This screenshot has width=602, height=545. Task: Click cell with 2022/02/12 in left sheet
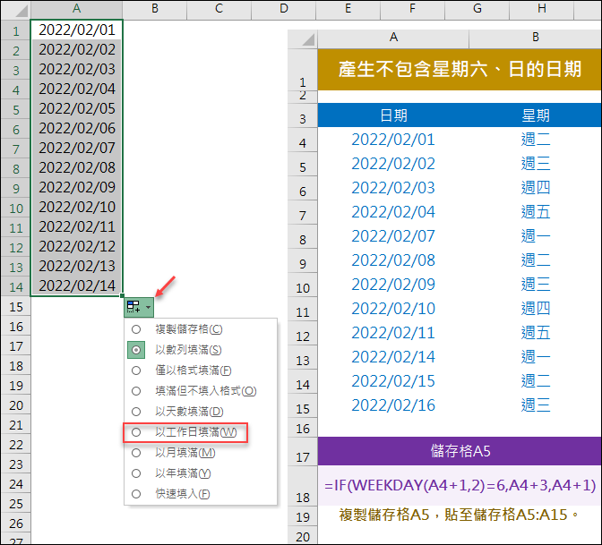click(76, 246)
